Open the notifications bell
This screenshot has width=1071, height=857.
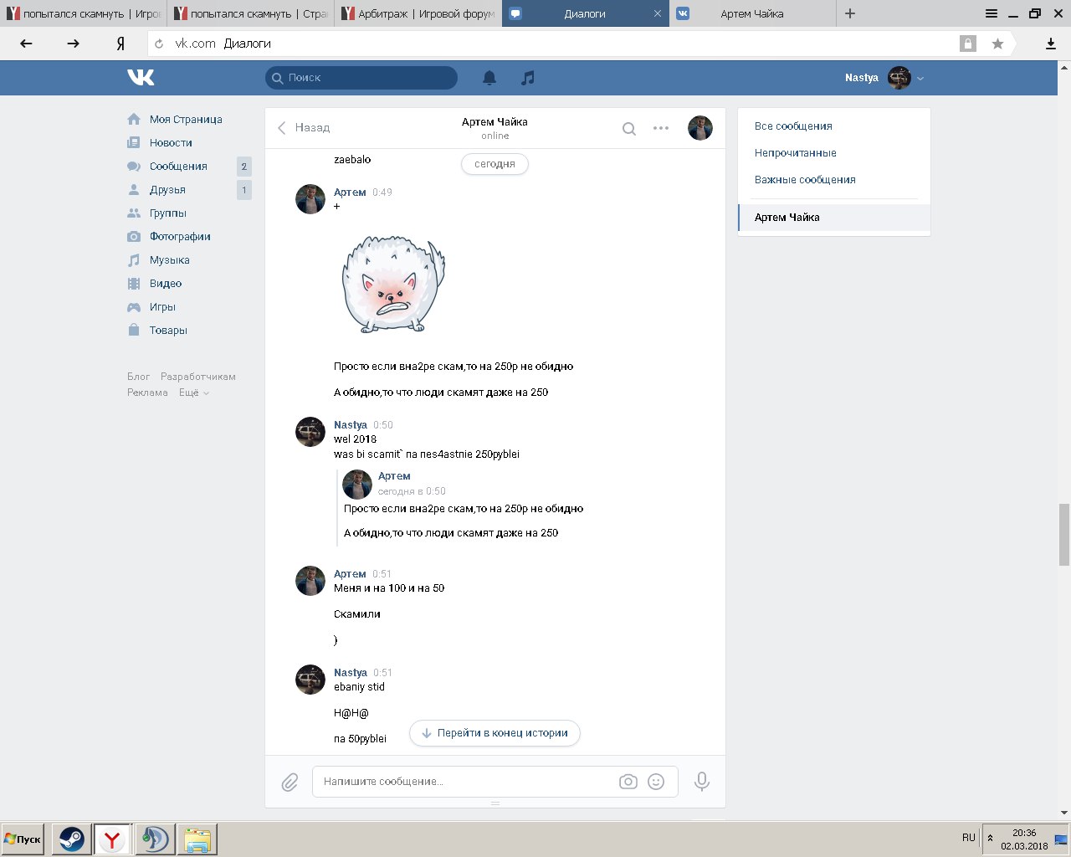[489, 78]
